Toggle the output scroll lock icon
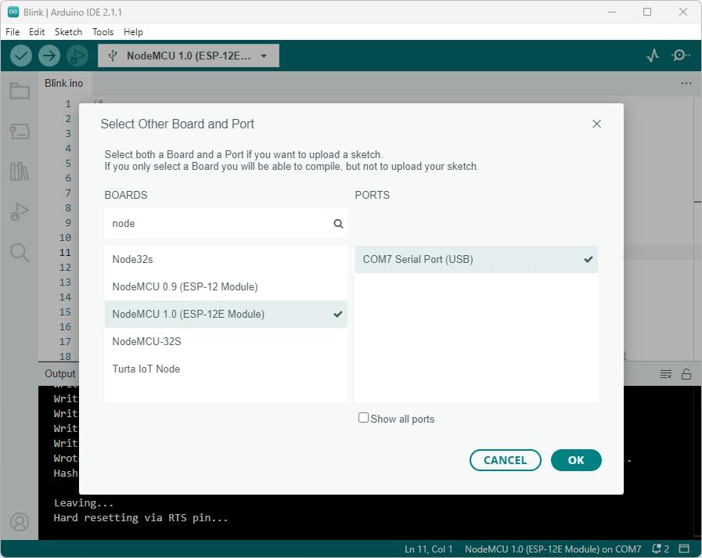 (x=686, y=374)
